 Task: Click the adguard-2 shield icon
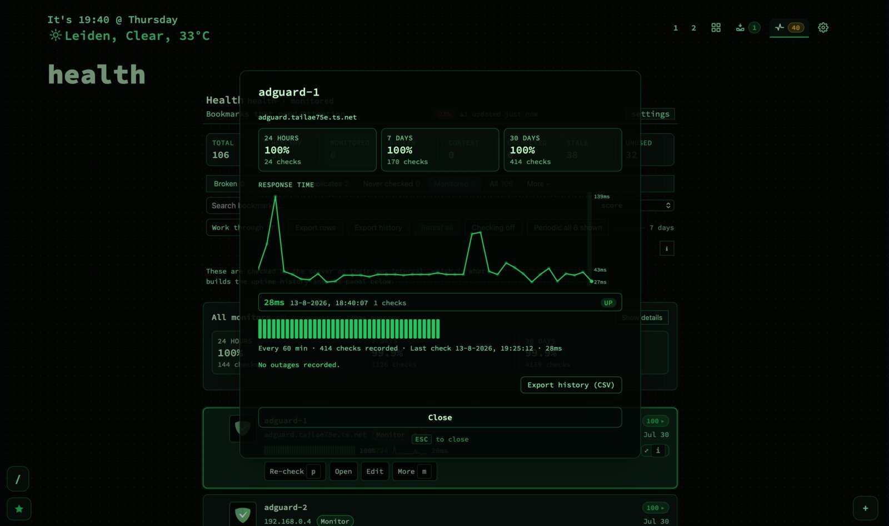(x=243, y=514)
